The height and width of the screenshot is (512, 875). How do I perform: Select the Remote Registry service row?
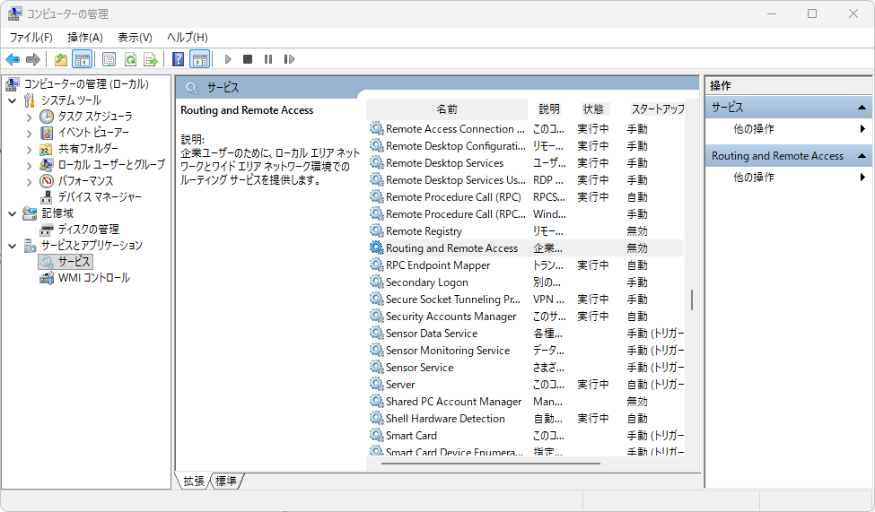tap(424, 231)
